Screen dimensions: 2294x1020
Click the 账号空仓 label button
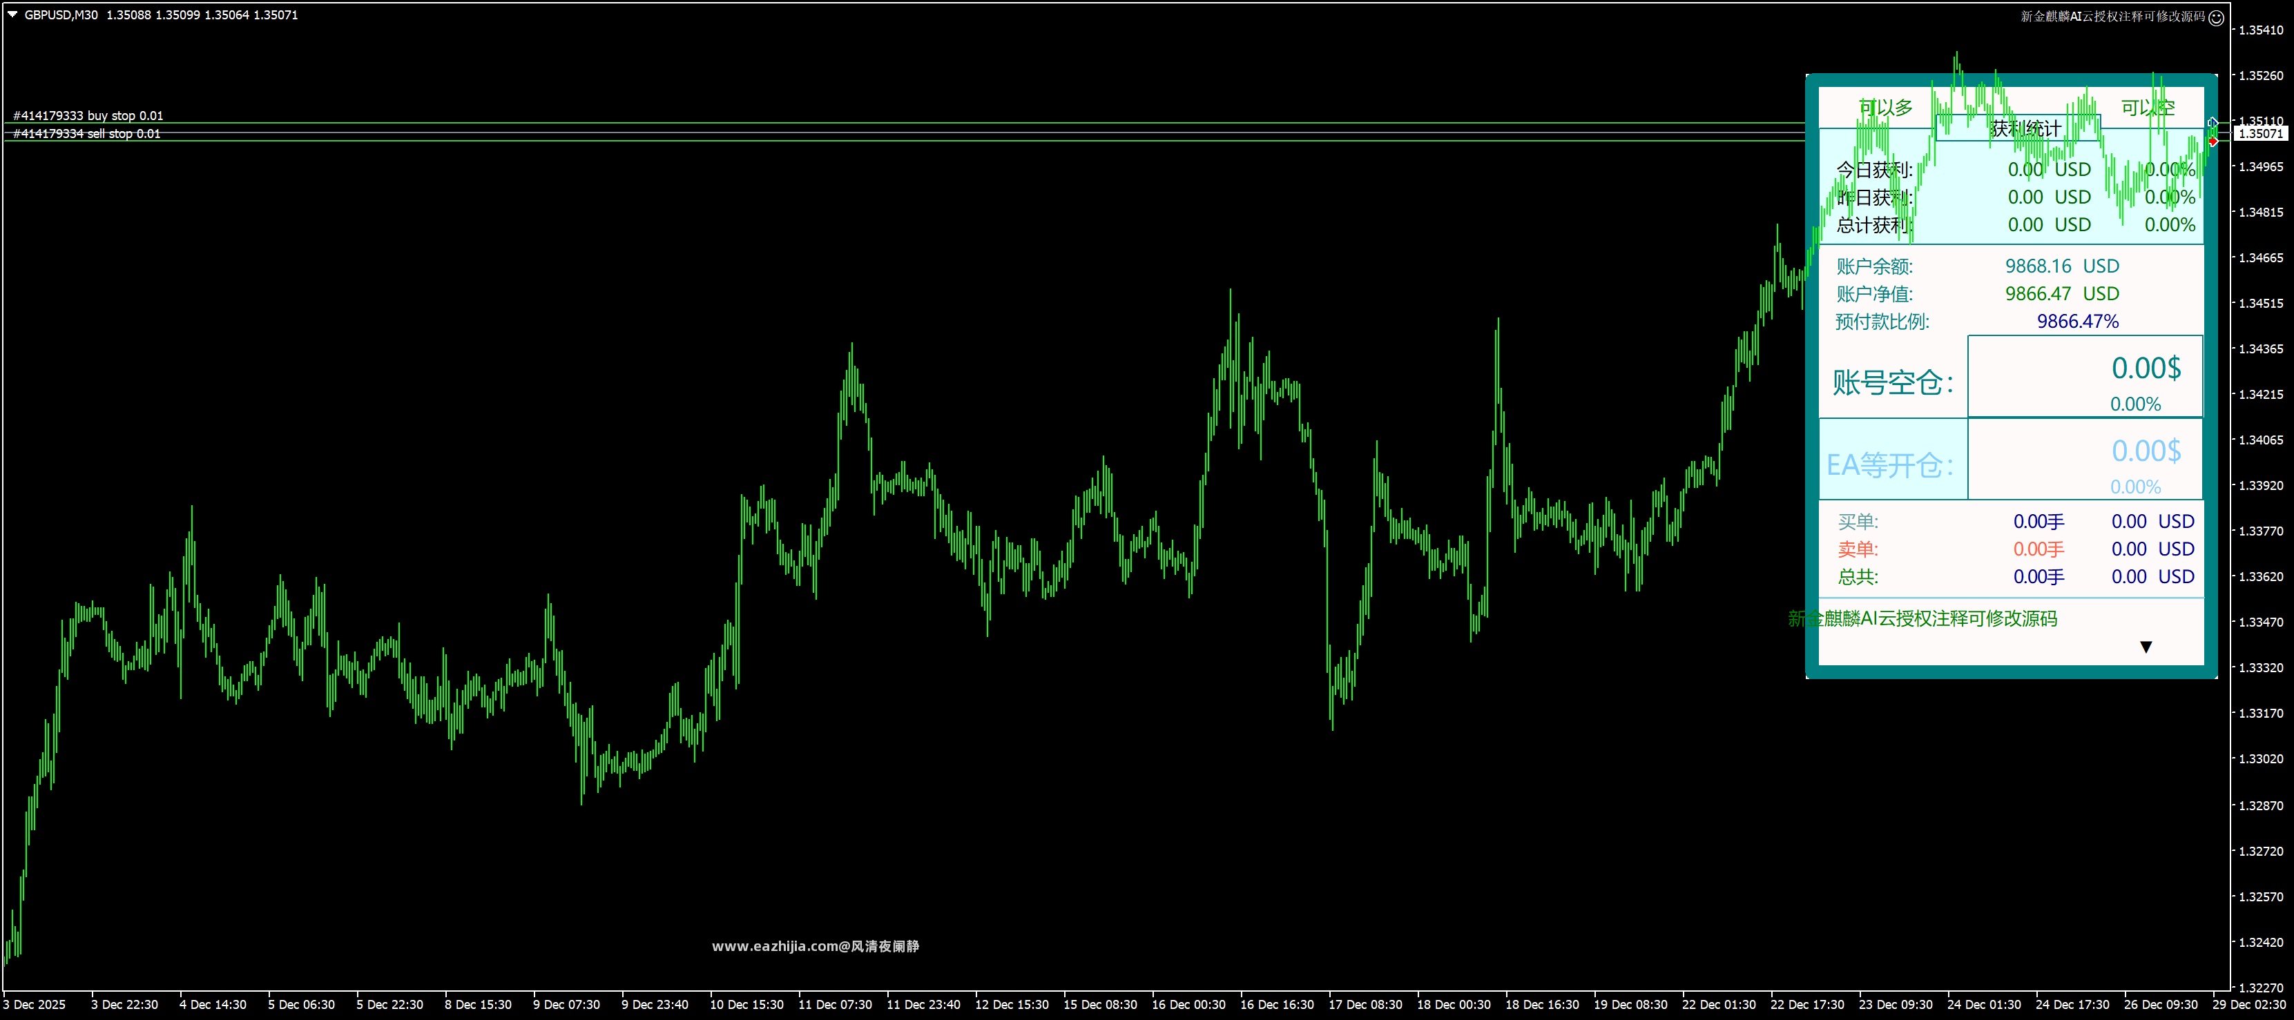1892,383
